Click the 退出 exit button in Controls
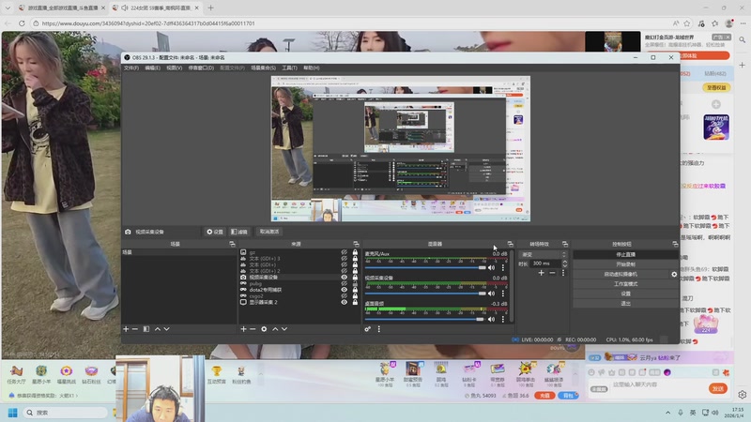This screenshot has height=422, width=751. (x=625, y=303)
